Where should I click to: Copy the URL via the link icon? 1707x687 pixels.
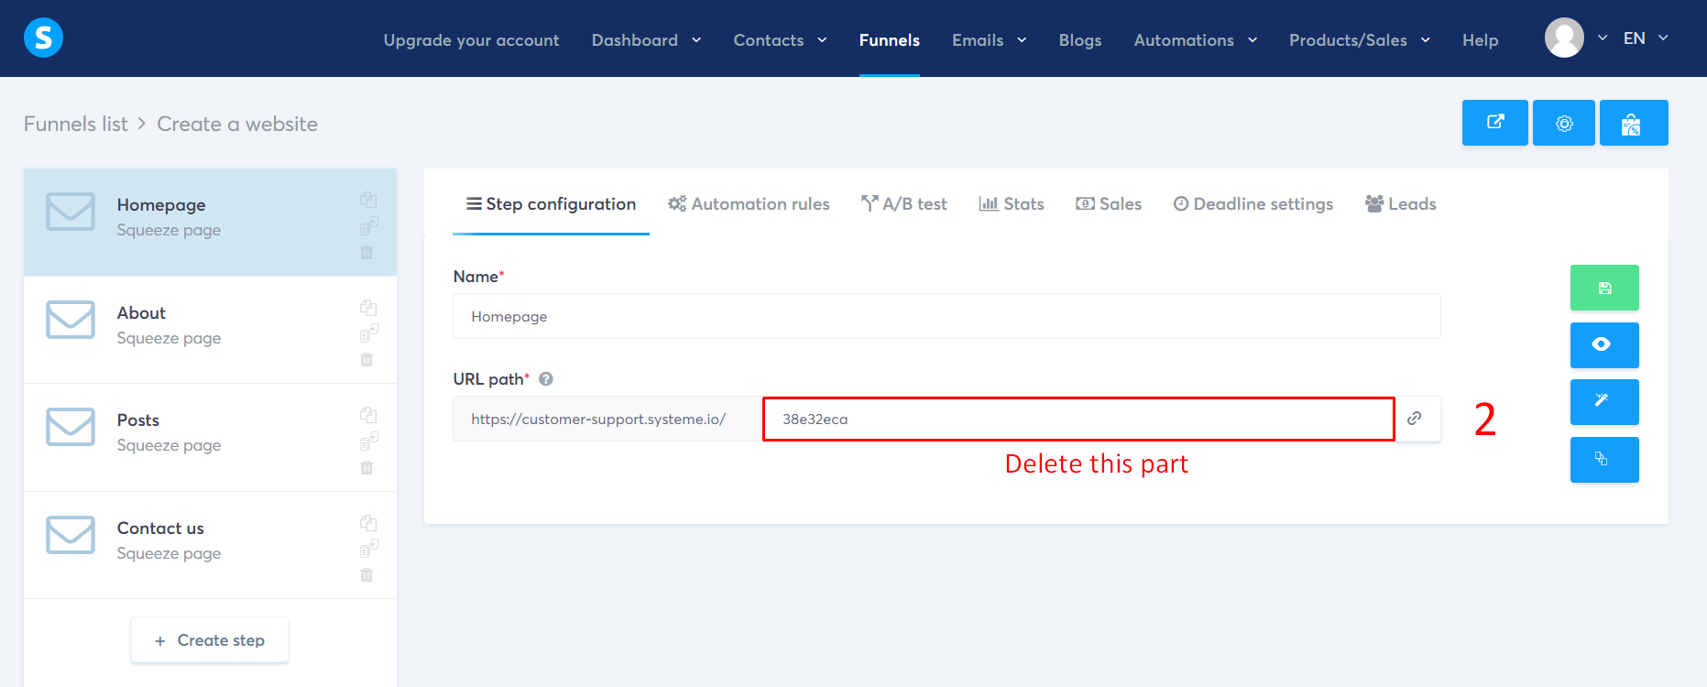click(1415, 419)
